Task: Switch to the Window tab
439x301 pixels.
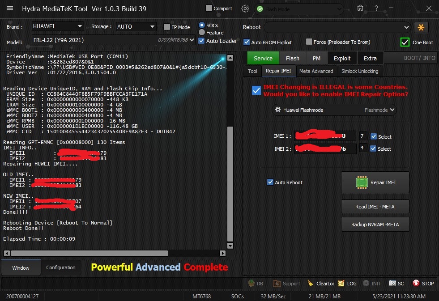Action: pos(21,268)
